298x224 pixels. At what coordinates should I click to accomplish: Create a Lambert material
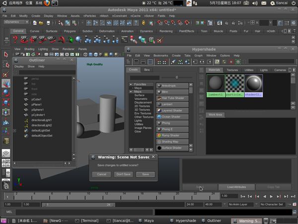172,104
